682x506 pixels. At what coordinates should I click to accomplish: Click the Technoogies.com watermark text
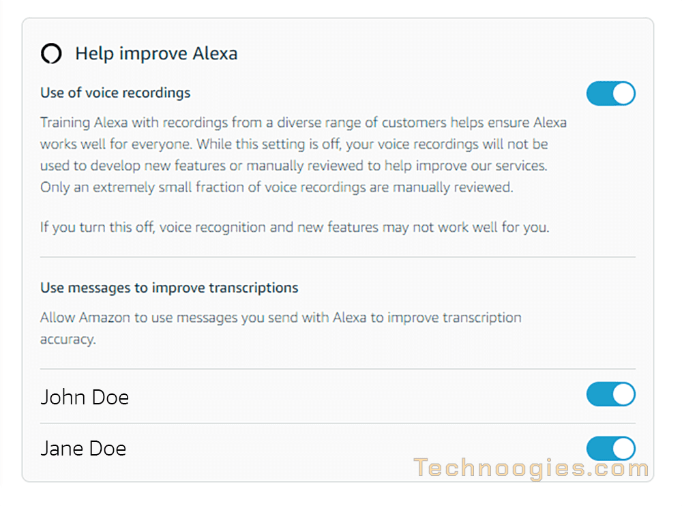coord(531,468)
